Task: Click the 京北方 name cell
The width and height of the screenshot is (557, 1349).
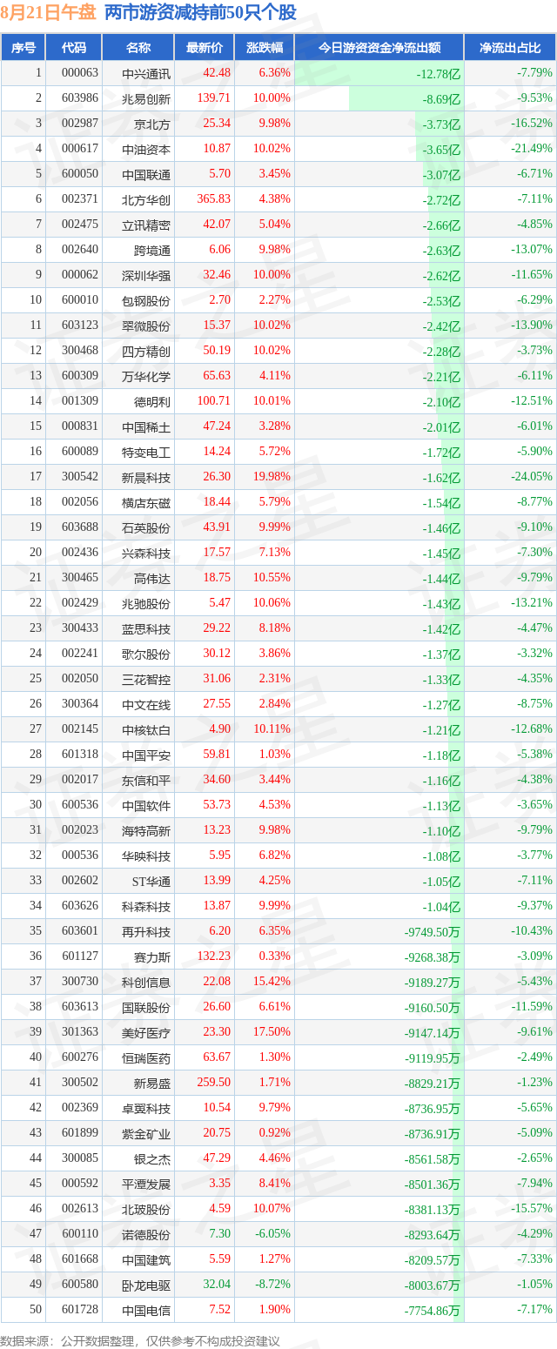Action: [152, 124]
